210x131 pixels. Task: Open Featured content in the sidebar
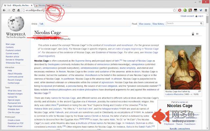(x=13, y=50)
